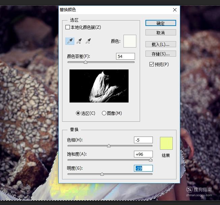This screenshot has width=220, height=205.
Task: Click the 存储(S)... save button
Action: pos(161,54)
